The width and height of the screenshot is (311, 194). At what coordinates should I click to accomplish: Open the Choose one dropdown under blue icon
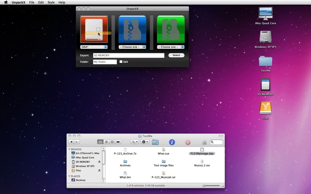pyautogui.click(x=132, y=47)
